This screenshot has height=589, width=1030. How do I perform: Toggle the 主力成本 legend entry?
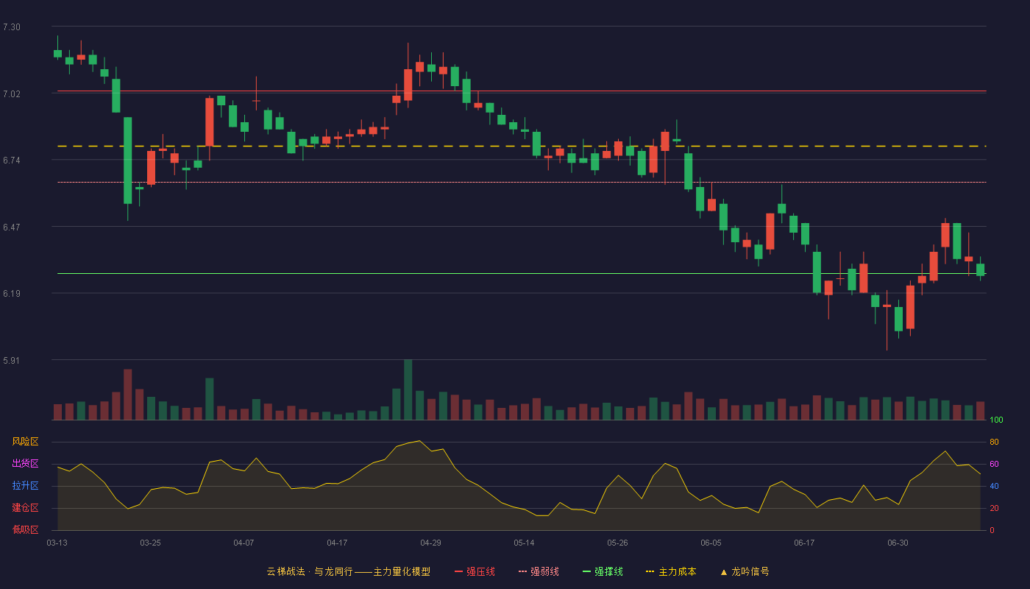pos(671,571)
